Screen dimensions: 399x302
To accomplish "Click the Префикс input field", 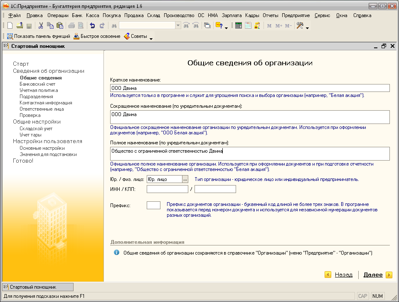I will click(153, 205).
